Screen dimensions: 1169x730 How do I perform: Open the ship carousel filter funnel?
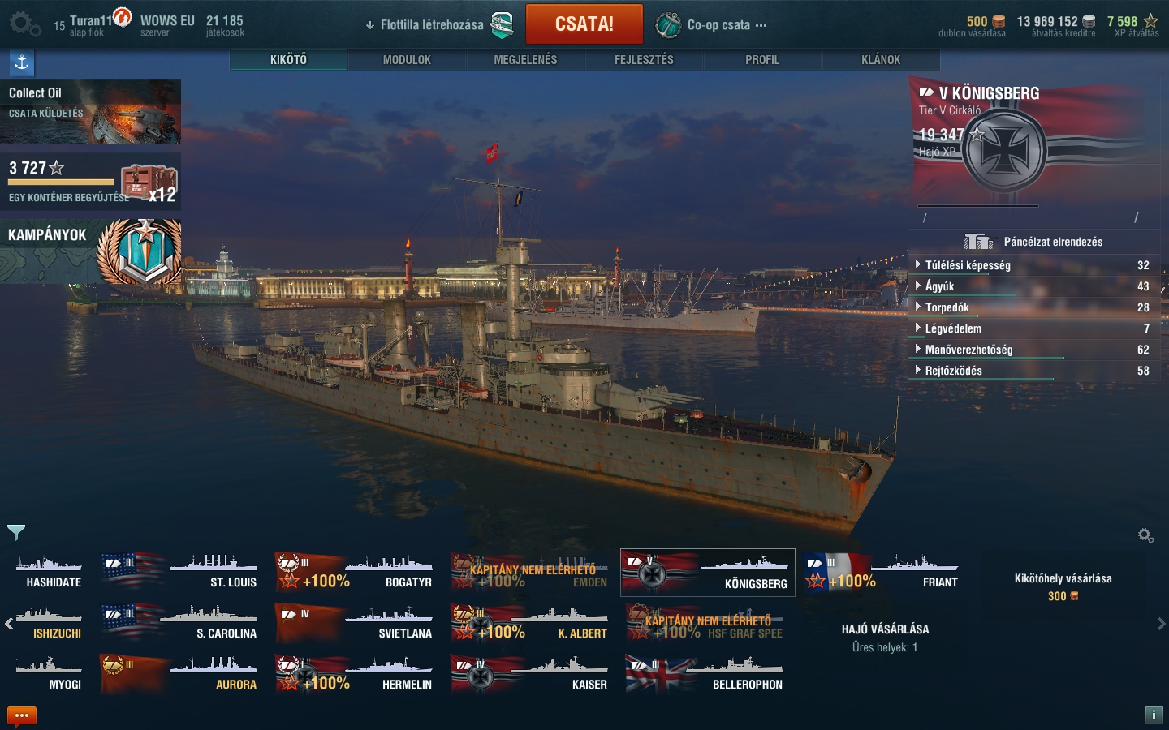[x=16, y=532]
